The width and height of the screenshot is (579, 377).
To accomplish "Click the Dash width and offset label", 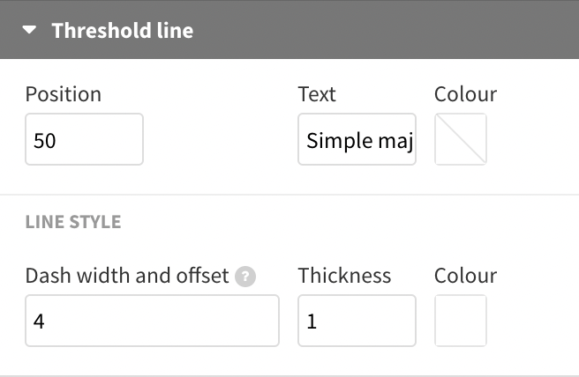I will point(127,276).
